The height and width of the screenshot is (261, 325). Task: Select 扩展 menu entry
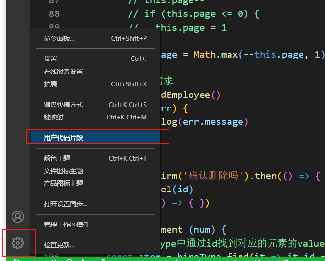[x=95, y=84]
